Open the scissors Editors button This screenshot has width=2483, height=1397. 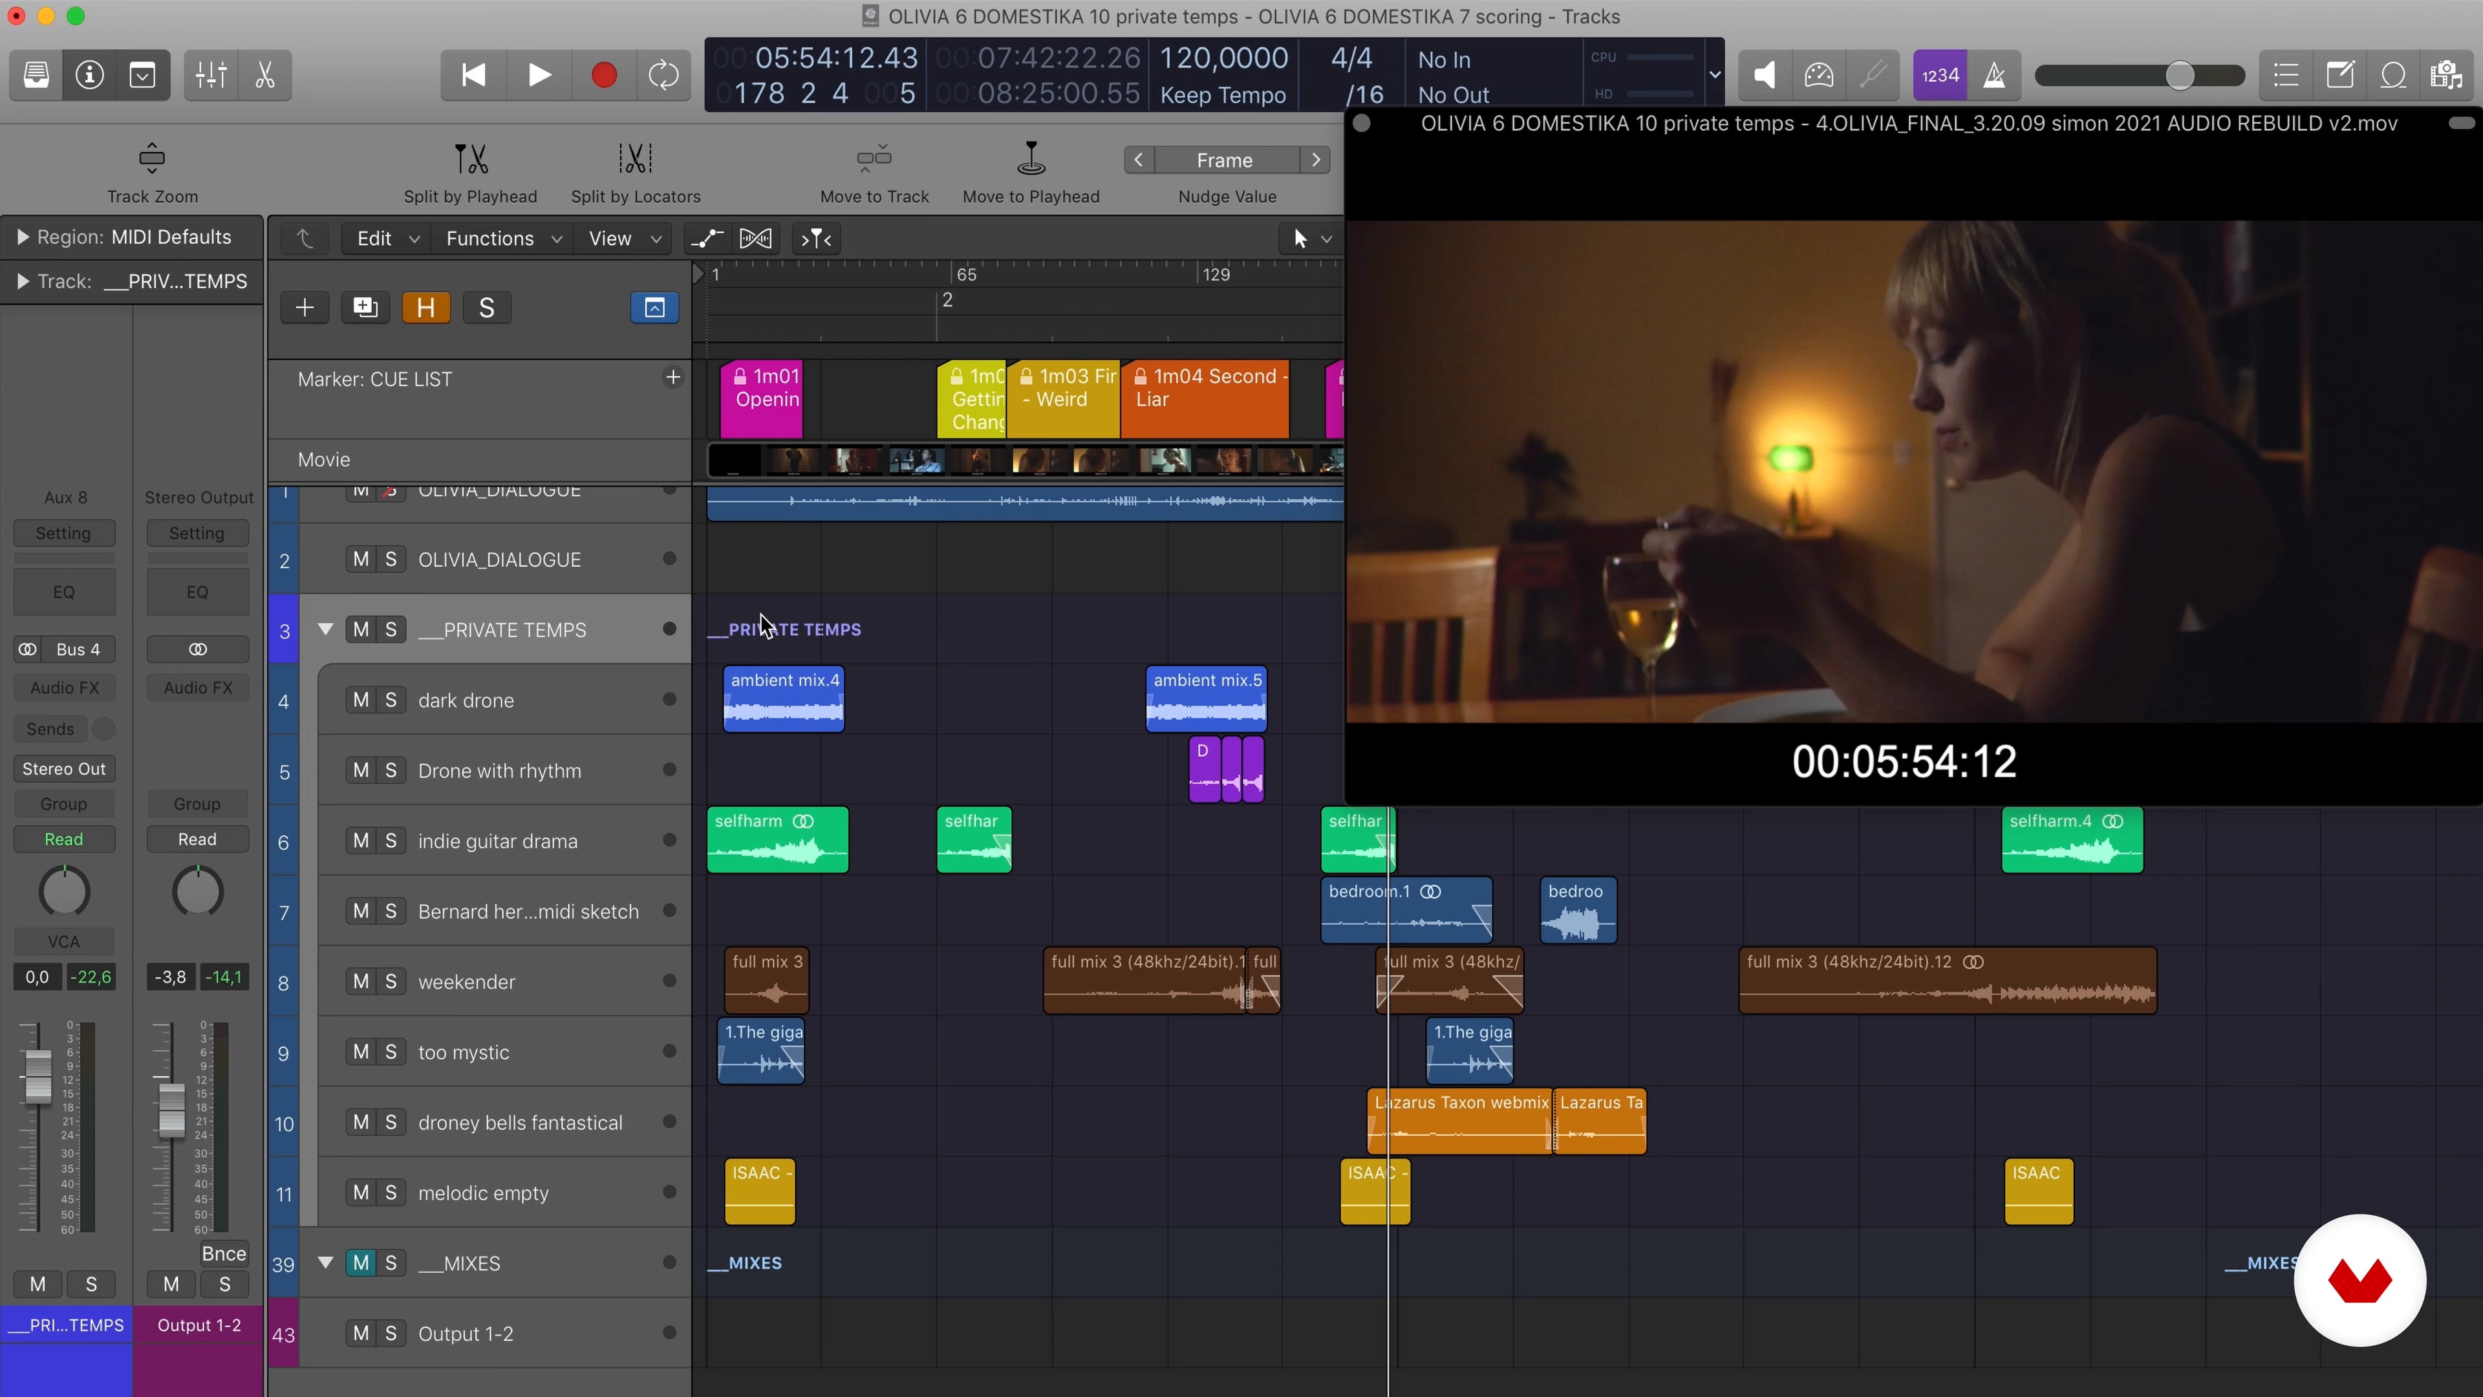[x=265, y=75]
